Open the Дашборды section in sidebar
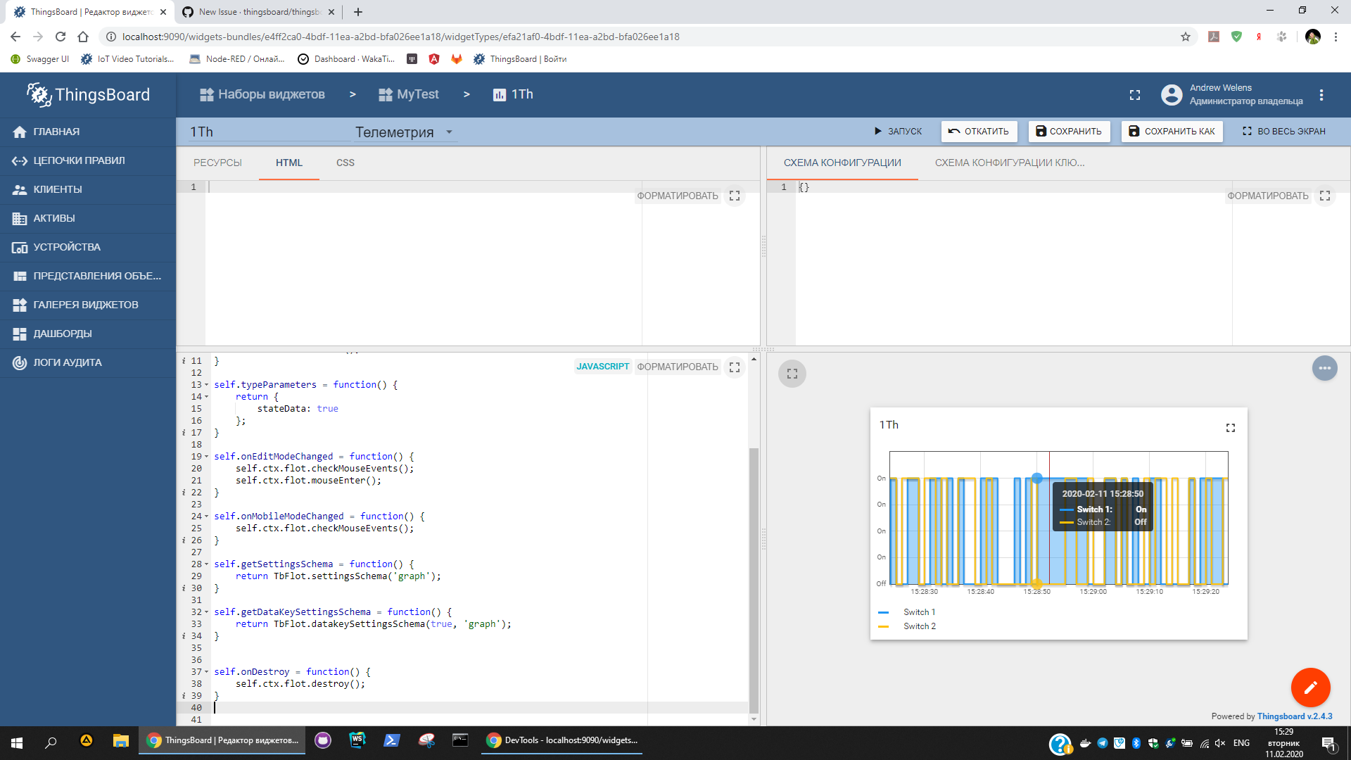Screen dimensions: 1351x760 (x=62, y=333)
